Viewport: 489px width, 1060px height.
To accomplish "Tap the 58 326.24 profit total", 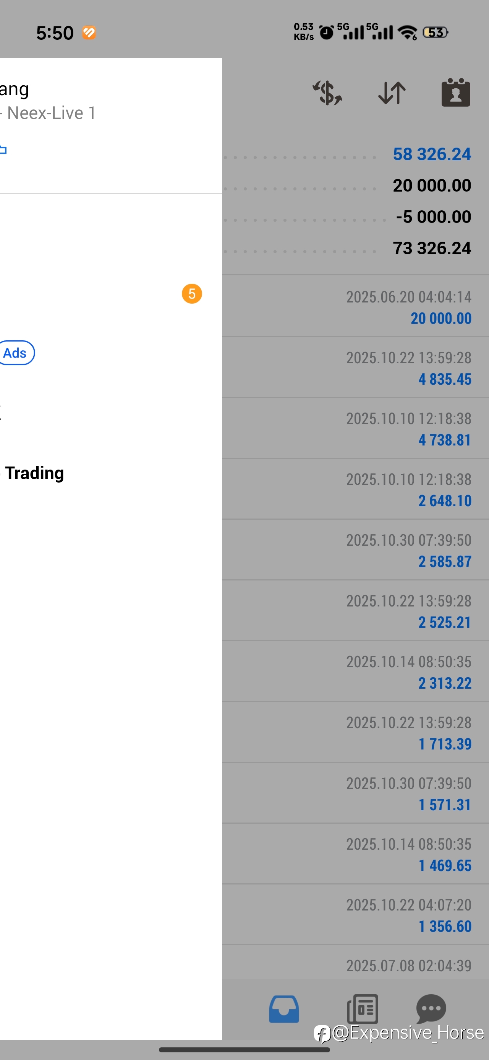I will [432, 154].
